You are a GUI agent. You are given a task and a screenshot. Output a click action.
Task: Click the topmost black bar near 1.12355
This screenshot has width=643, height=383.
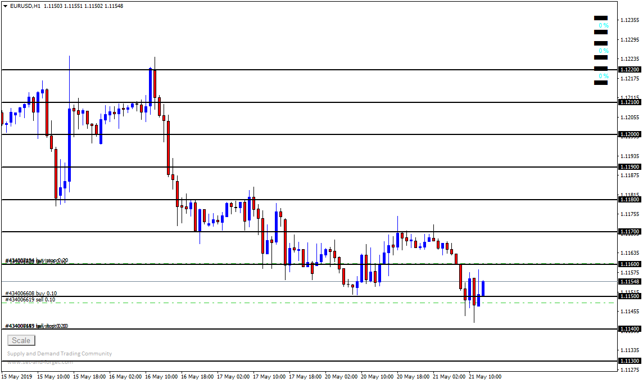pyautogui.click(x=600, y=18)
